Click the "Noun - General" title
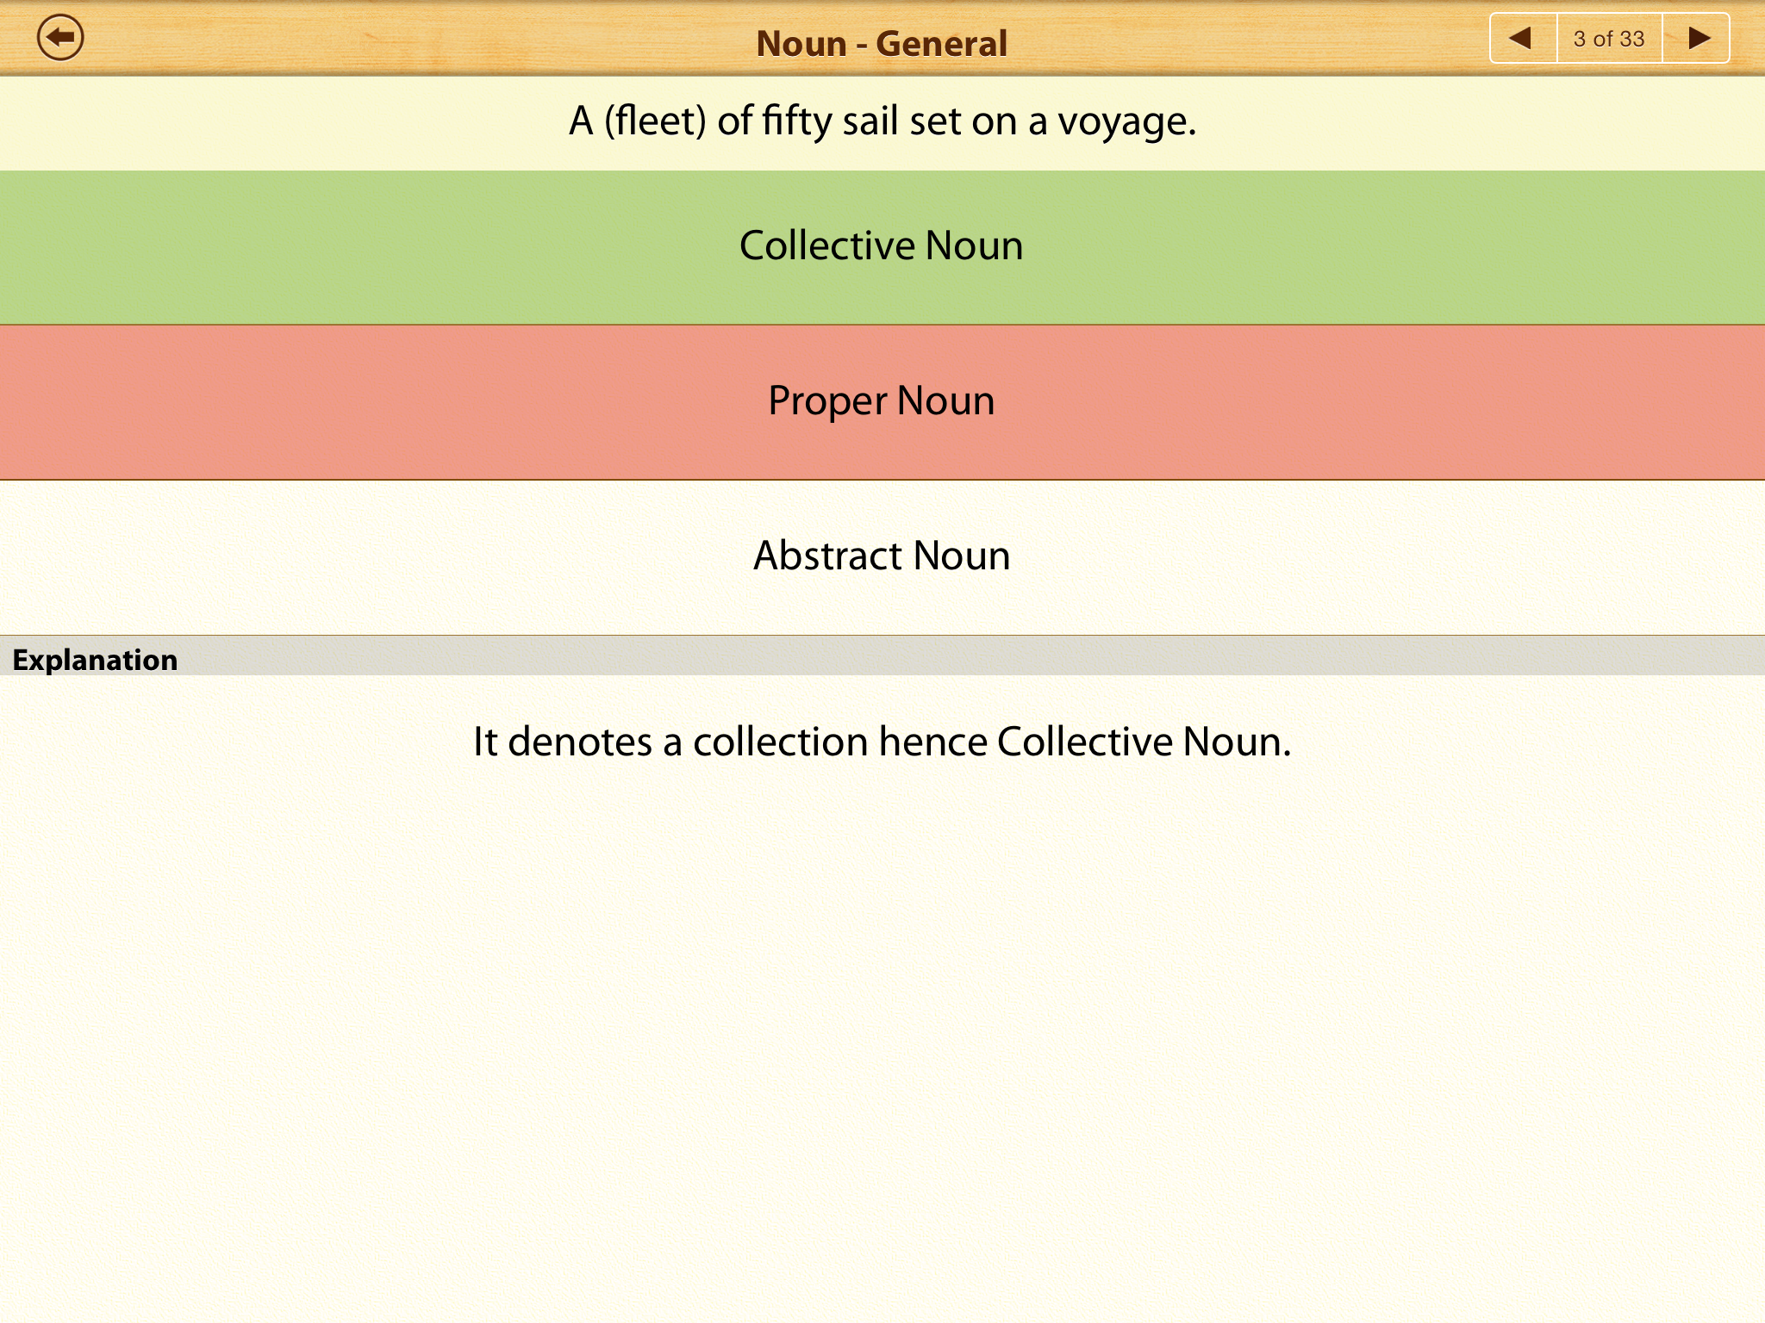1765x1323 pixels. point(882,43)
